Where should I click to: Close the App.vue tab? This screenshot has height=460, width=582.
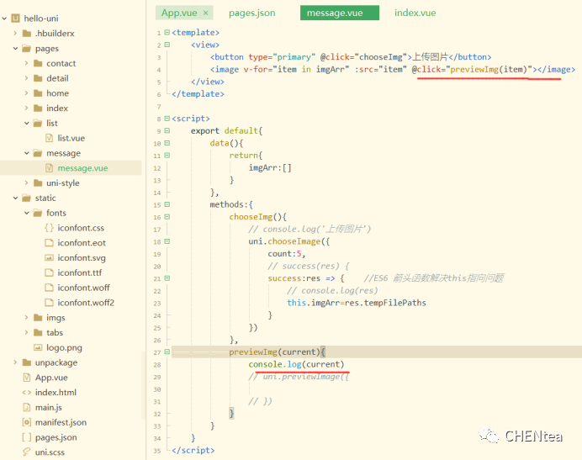(206, 13)
